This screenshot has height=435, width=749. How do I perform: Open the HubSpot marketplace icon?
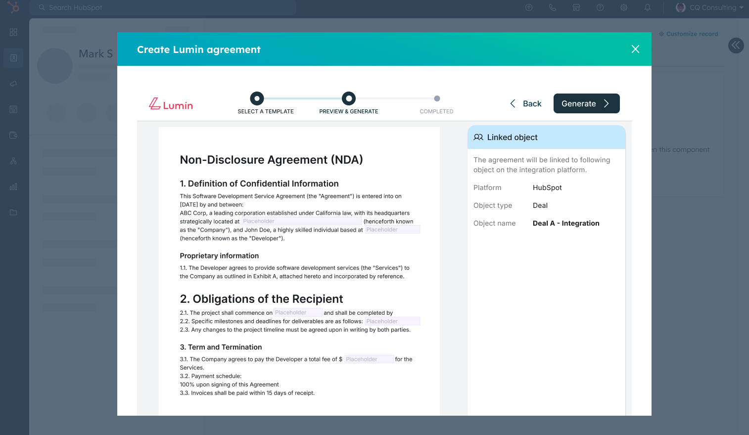(x=576, y=7)
